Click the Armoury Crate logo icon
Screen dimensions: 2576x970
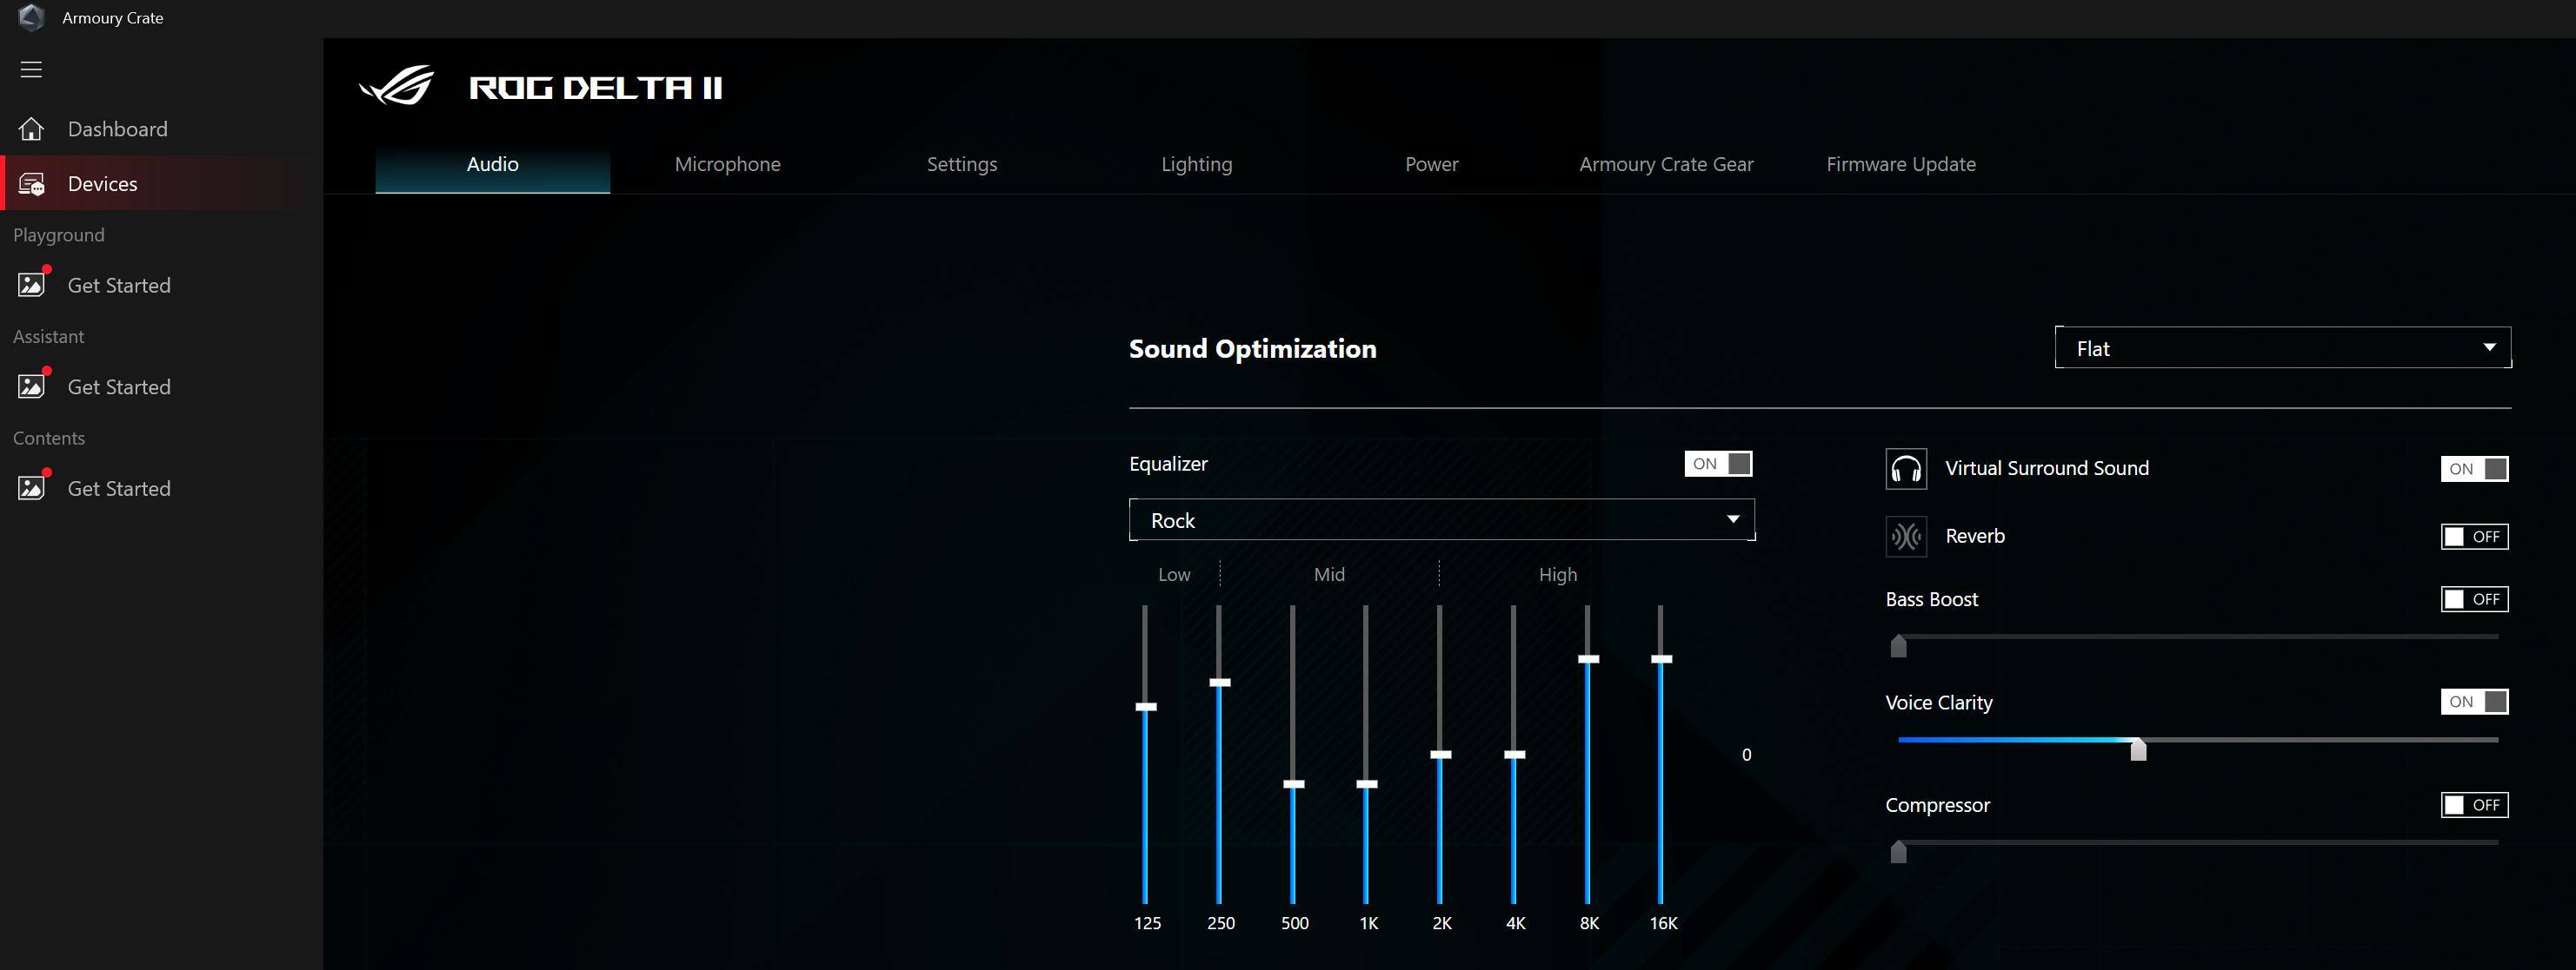31,18
